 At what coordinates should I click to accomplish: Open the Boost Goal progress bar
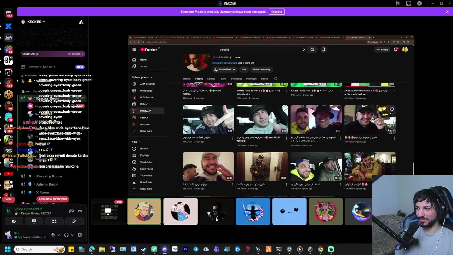coord(52,54)
